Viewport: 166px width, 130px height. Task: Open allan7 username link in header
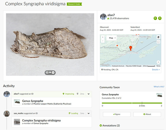point(111,15)
